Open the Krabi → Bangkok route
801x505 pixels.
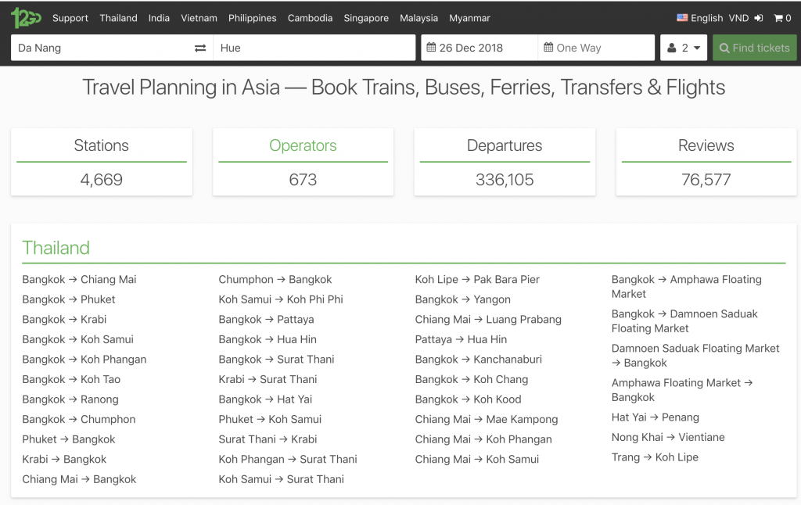coord(64,459)
